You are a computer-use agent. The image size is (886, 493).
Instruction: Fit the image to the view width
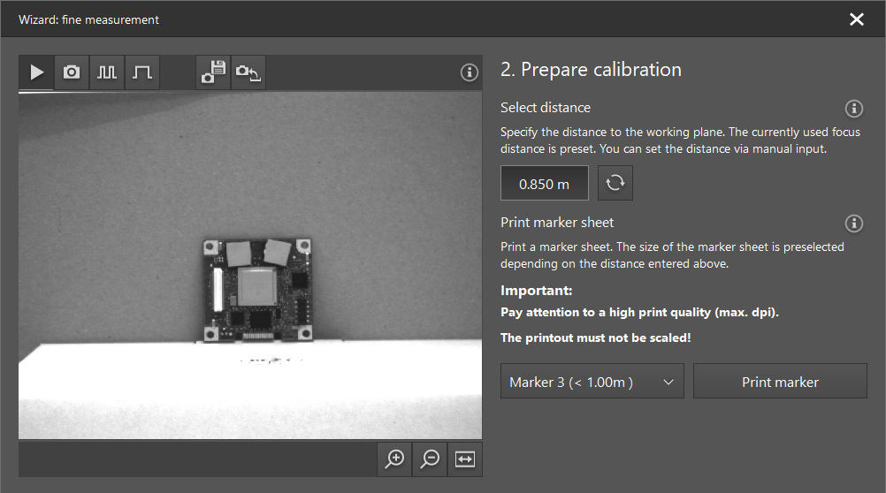pos(465,459)
